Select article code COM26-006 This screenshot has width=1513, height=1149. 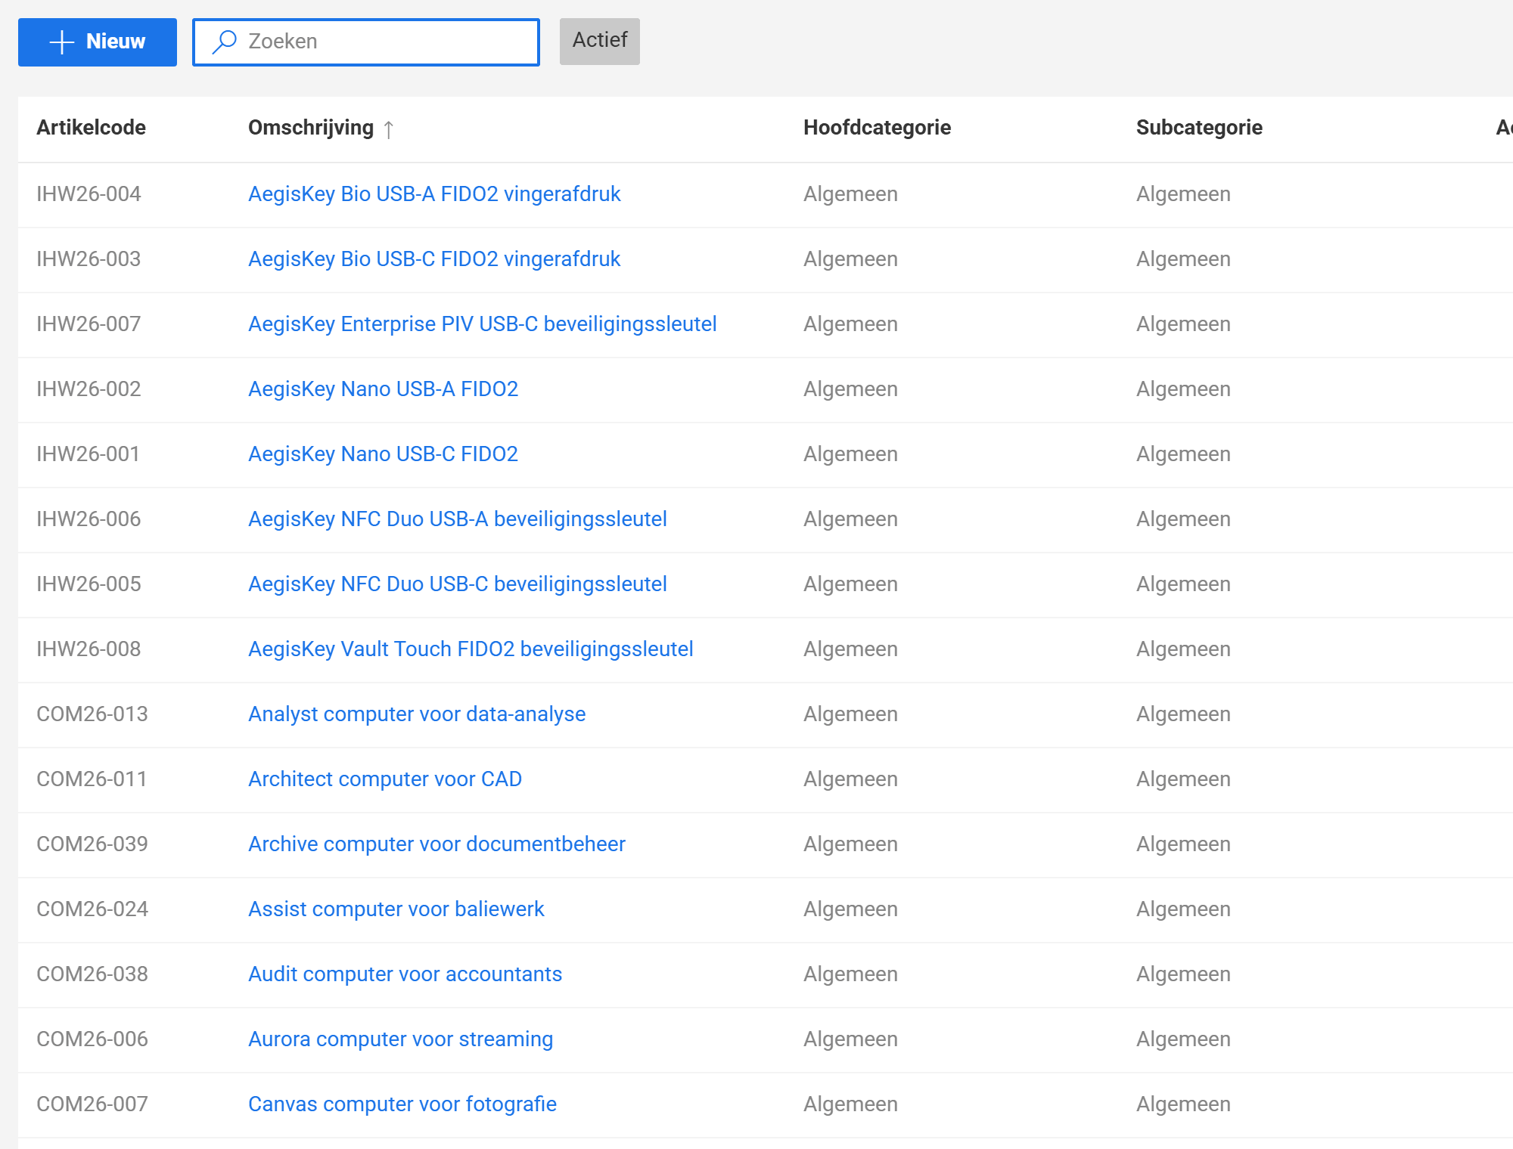[92, 1039]
